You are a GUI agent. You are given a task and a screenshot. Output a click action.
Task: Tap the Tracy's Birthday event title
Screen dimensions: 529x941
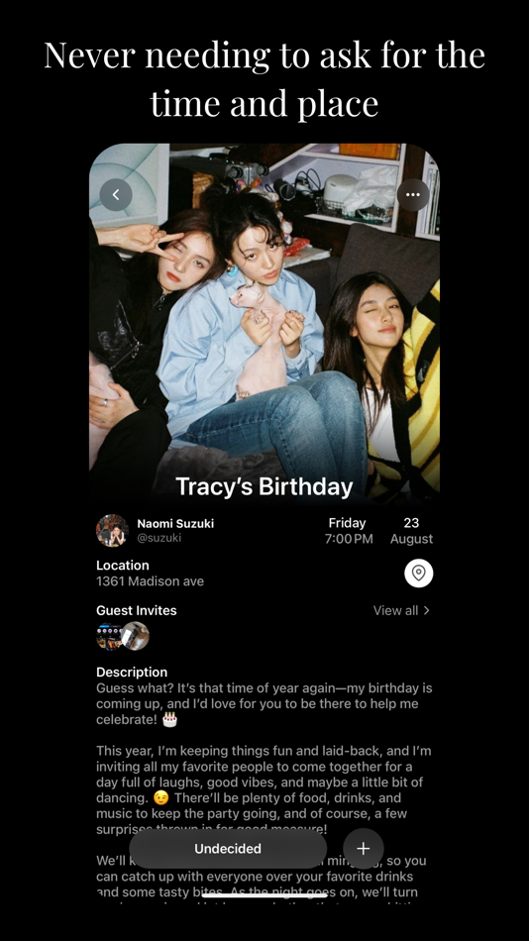(264, 486)
